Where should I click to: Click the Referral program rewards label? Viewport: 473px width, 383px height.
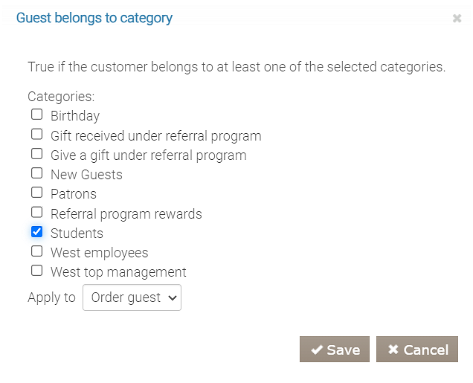tap(126, 214)
